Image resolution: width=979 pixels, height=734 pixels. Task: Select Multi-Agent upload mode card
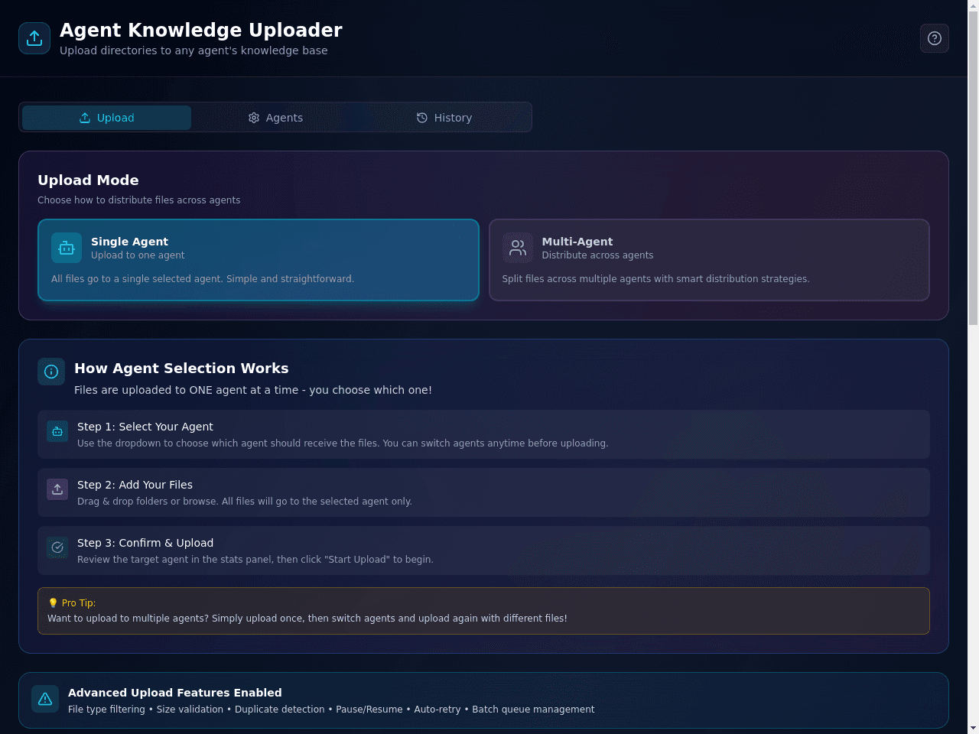coord(709,260)
